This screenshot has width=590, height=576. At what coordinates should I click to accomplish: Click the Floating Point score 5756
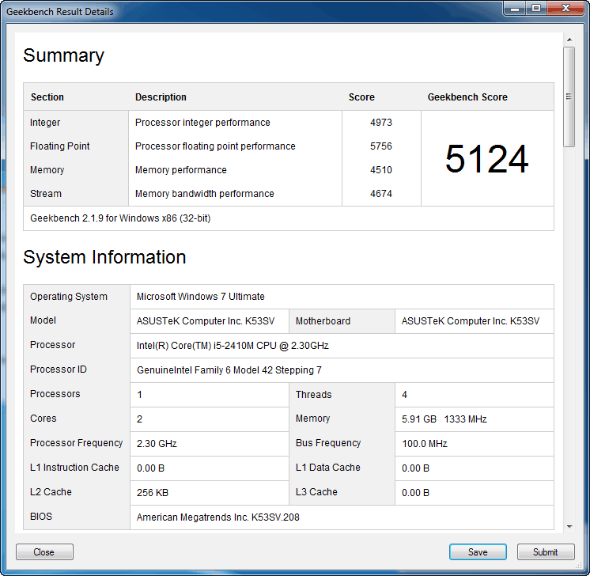[380, 146]
